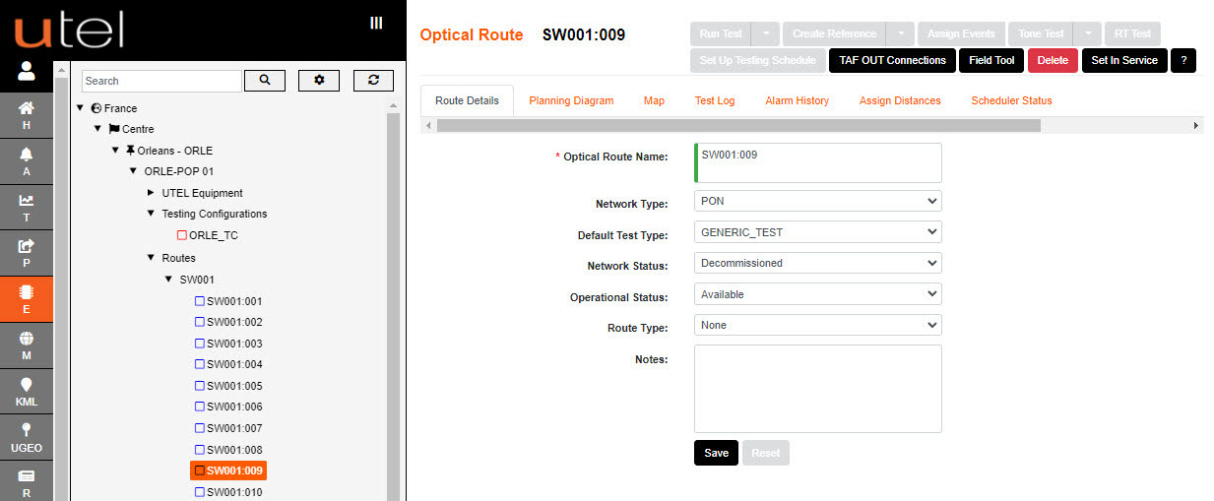Viewport: 1214px width, 501px height.
Task: Click the Set Up Testing Schedule button
Action: (x=757, y=60)
